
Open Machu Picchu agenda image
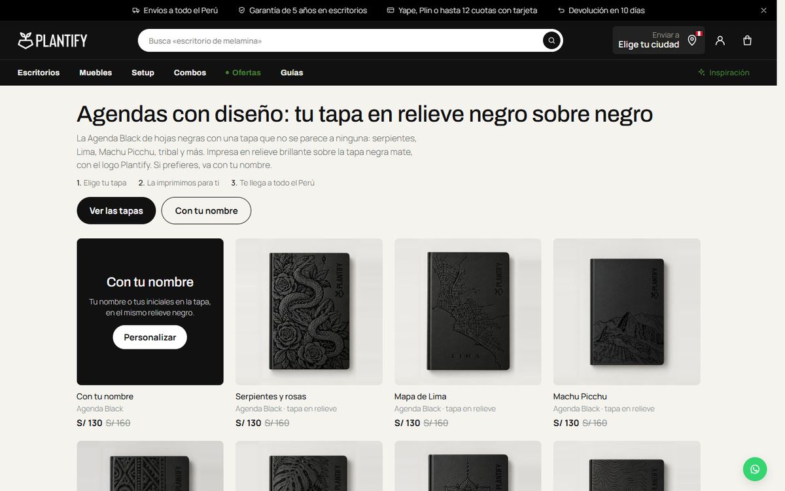point(627,312)
